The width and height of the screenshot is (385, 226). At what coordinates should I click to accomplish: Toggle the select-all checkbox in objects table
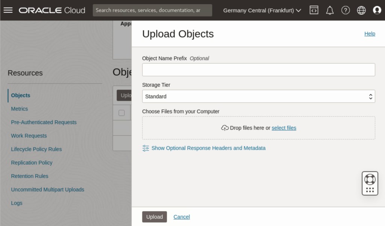click(121, 113)
